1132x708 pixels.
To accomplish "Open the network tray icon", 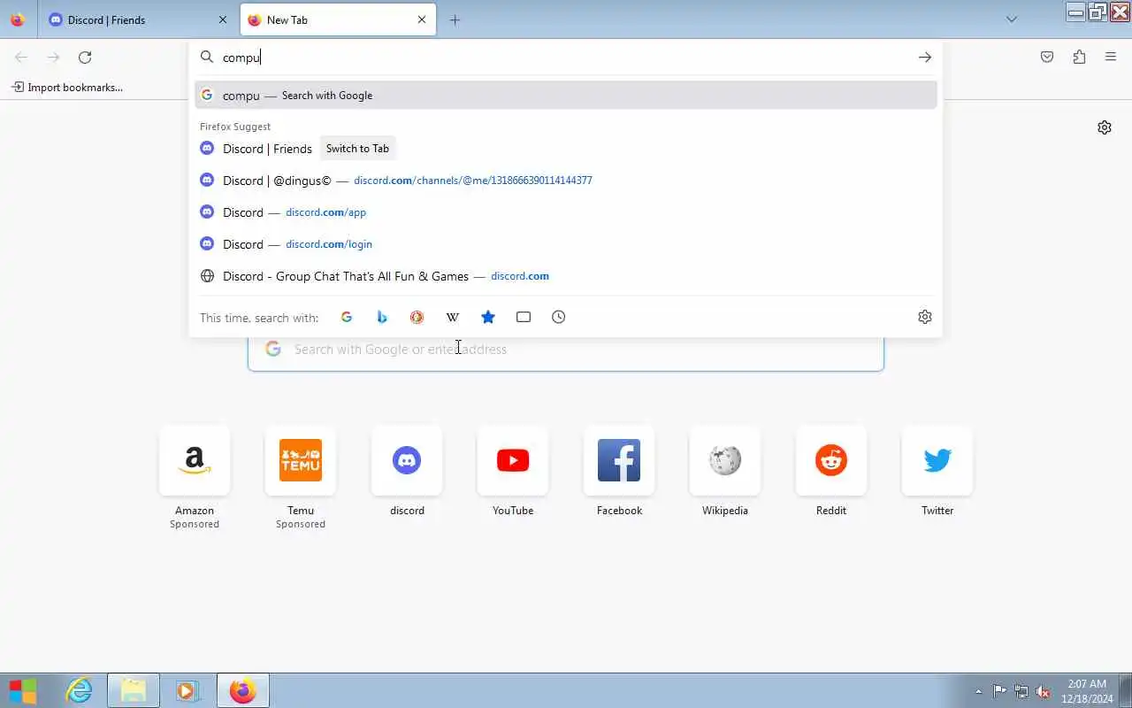I will click(x=1021, y=691).
